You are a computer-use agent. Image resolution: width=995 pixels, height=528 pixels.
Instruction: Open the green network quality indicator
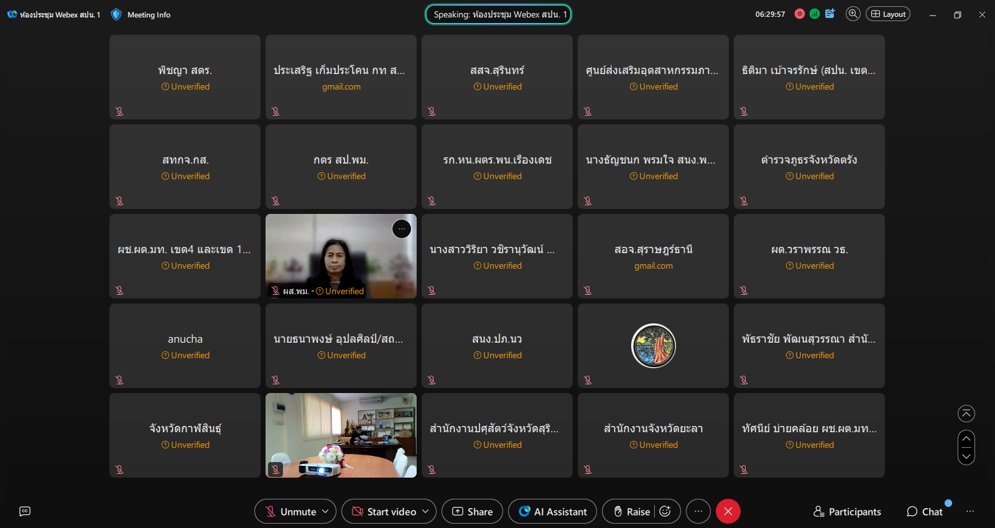815,14
